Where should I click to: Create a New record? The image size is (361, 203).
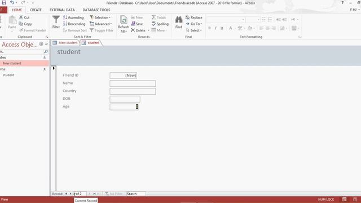point(137,17)
